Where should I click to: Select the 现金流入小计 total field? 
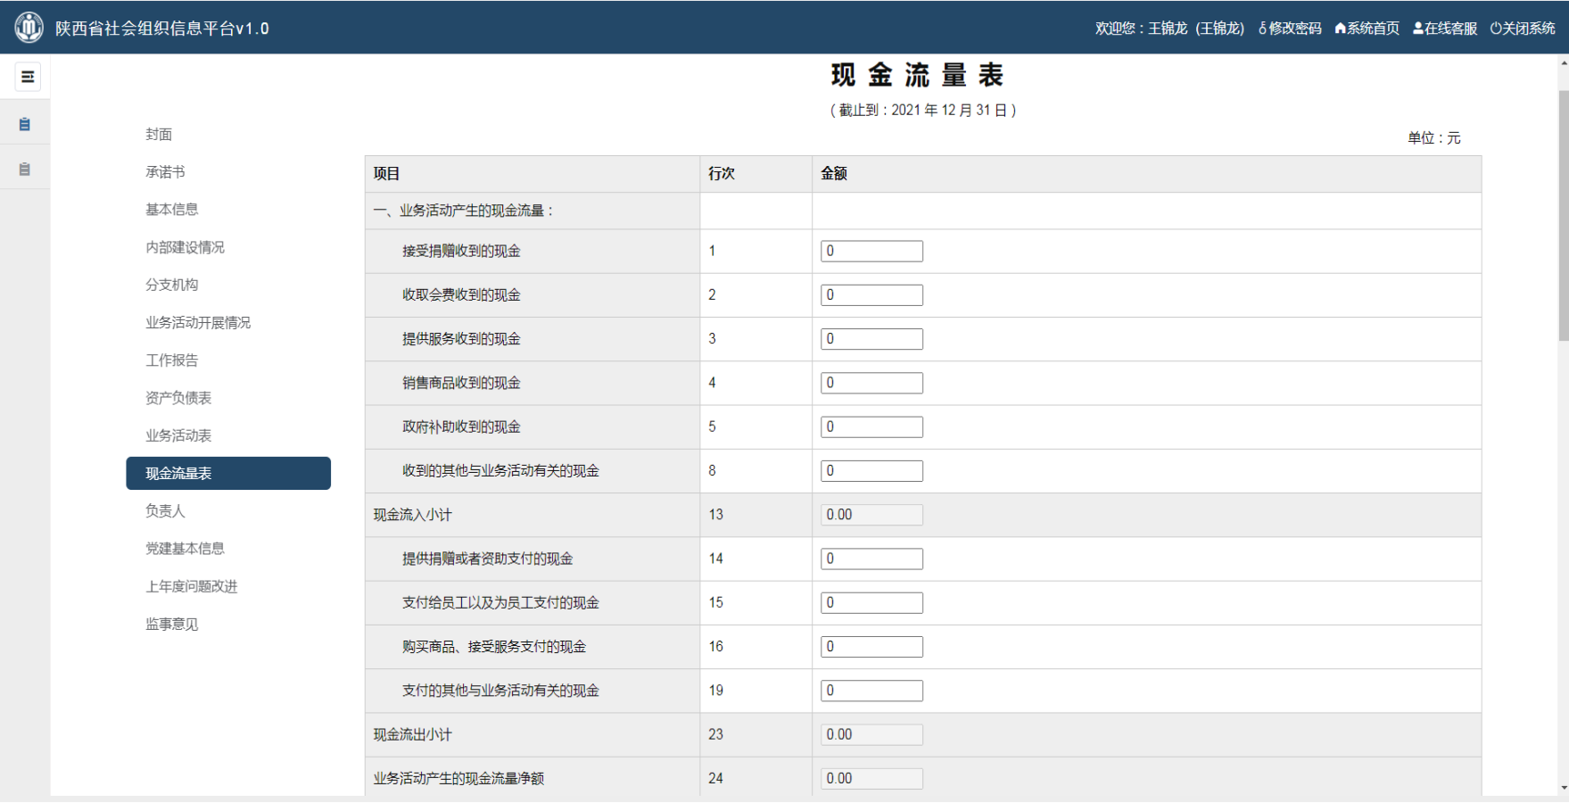871,515
